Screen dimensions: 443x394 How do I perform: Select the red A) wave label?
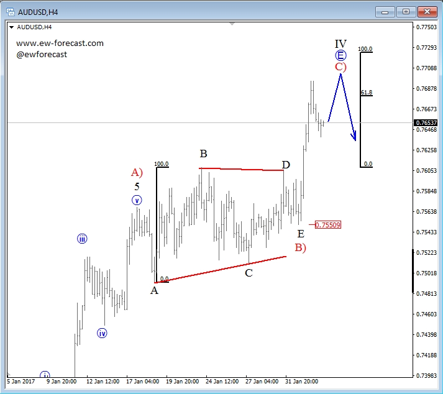click(x=137, y=172)
